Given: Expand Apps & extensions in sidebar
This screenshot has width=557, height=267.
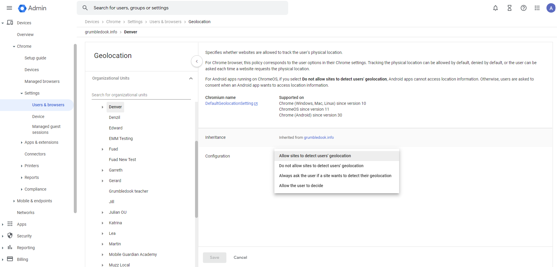Looking at the screenshot, I should pos(22,143).
